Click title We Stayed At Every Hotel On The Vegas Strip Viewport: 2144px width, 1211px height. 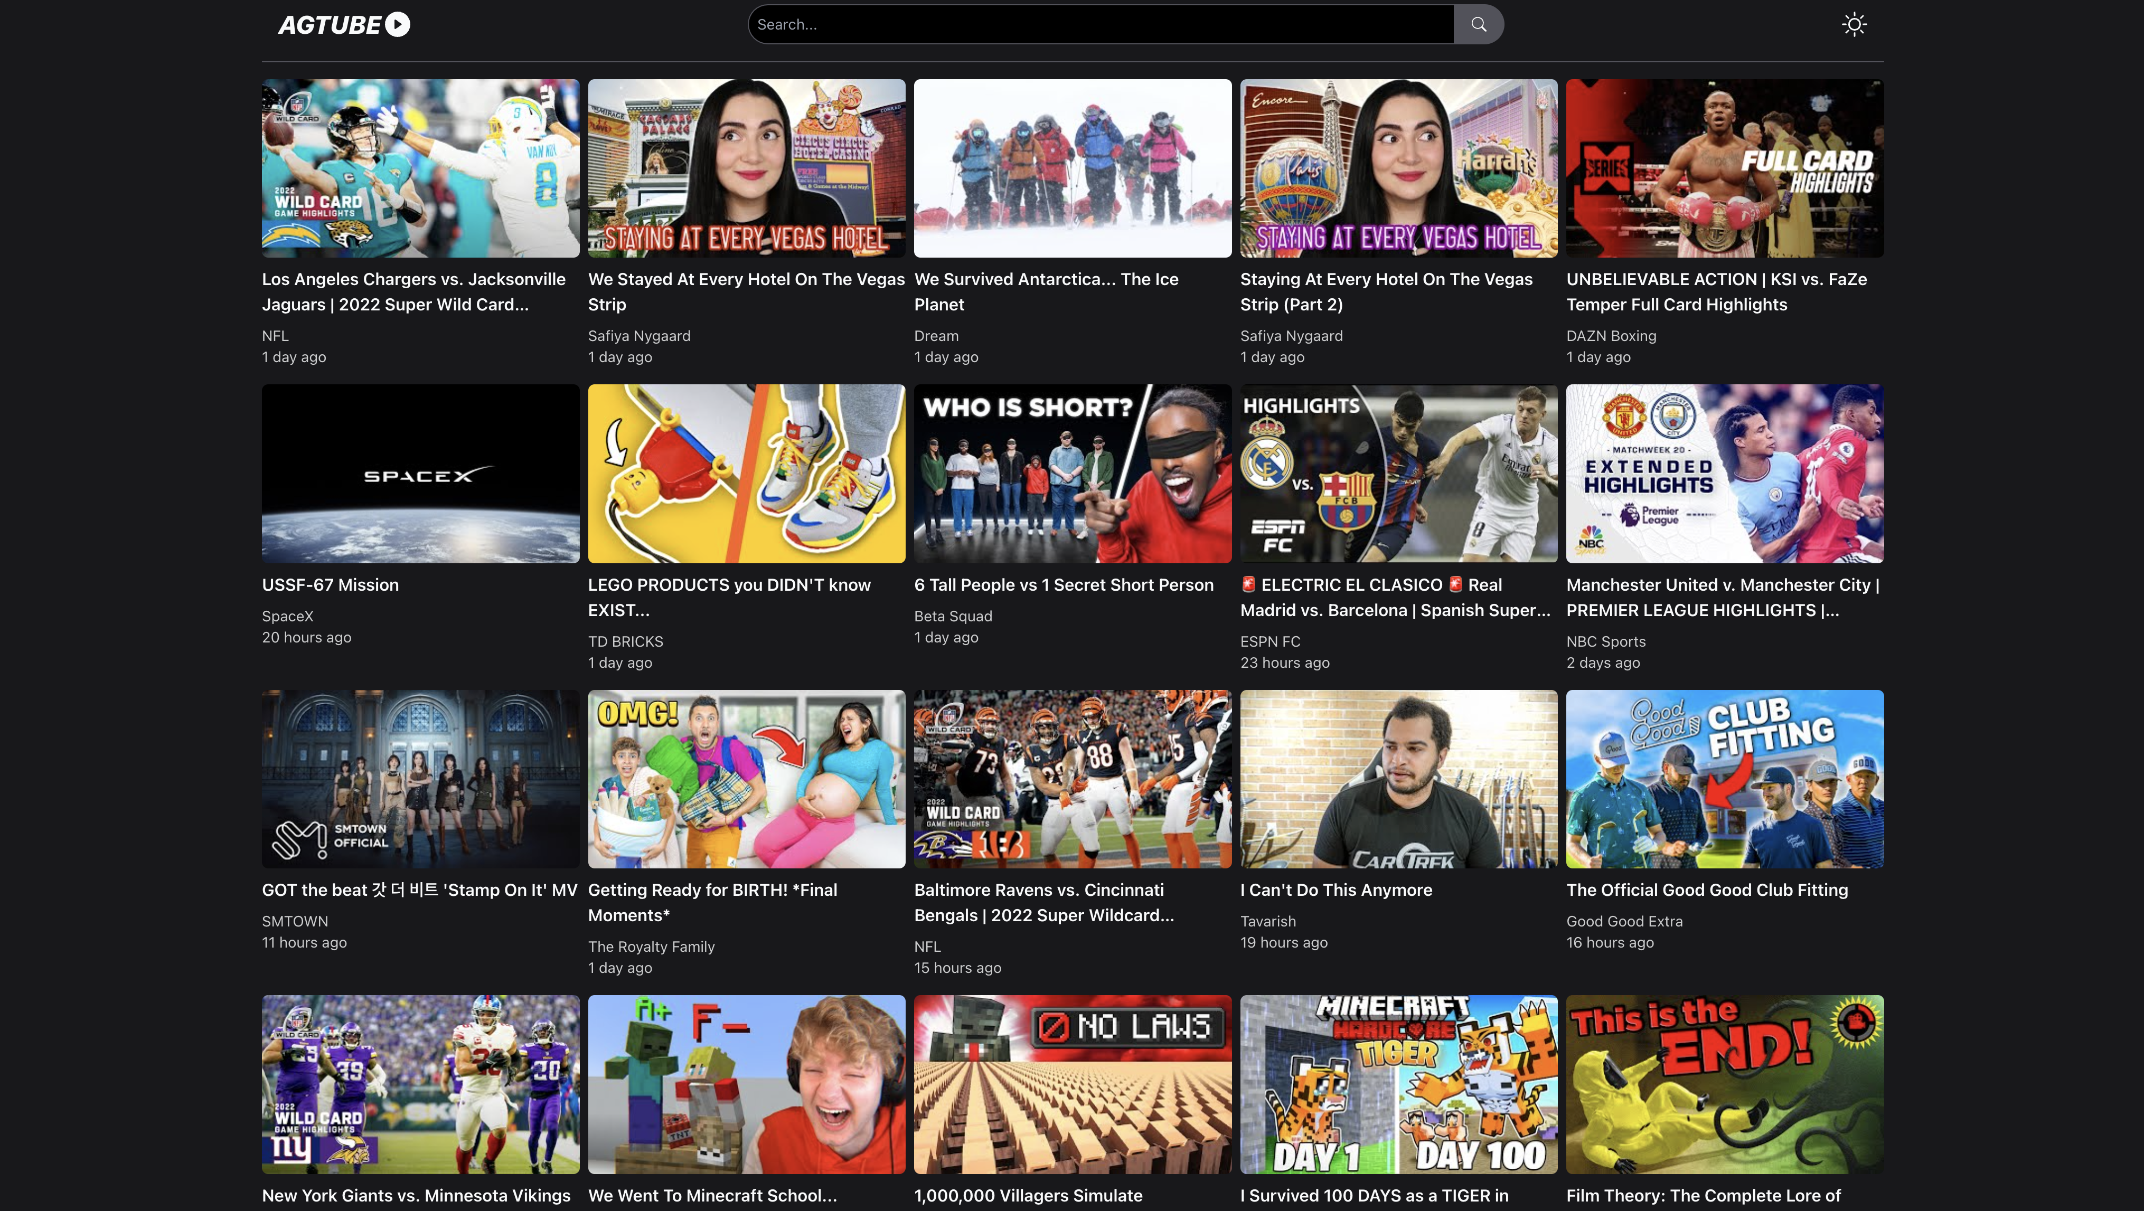(x=747, y=292)
